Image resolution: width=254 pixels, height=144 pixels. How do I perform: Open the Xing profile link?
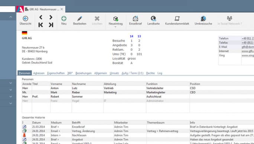(248, 55)
